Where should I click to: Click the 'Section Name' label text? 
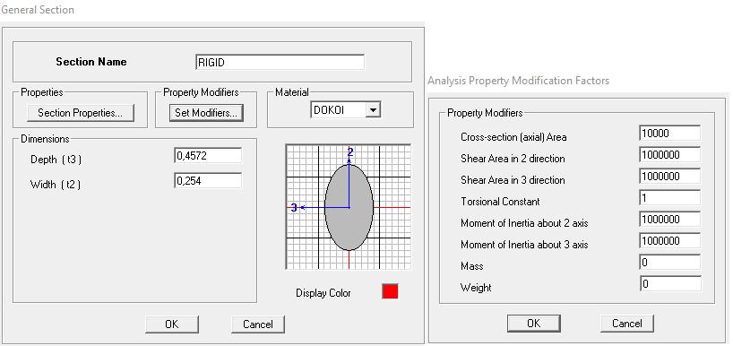pyautogui.click(x=91, y=62)
